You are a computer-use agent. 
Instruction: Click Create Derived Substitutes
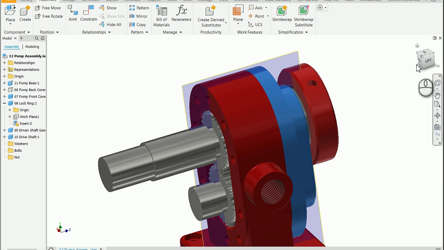coord(211,16)
